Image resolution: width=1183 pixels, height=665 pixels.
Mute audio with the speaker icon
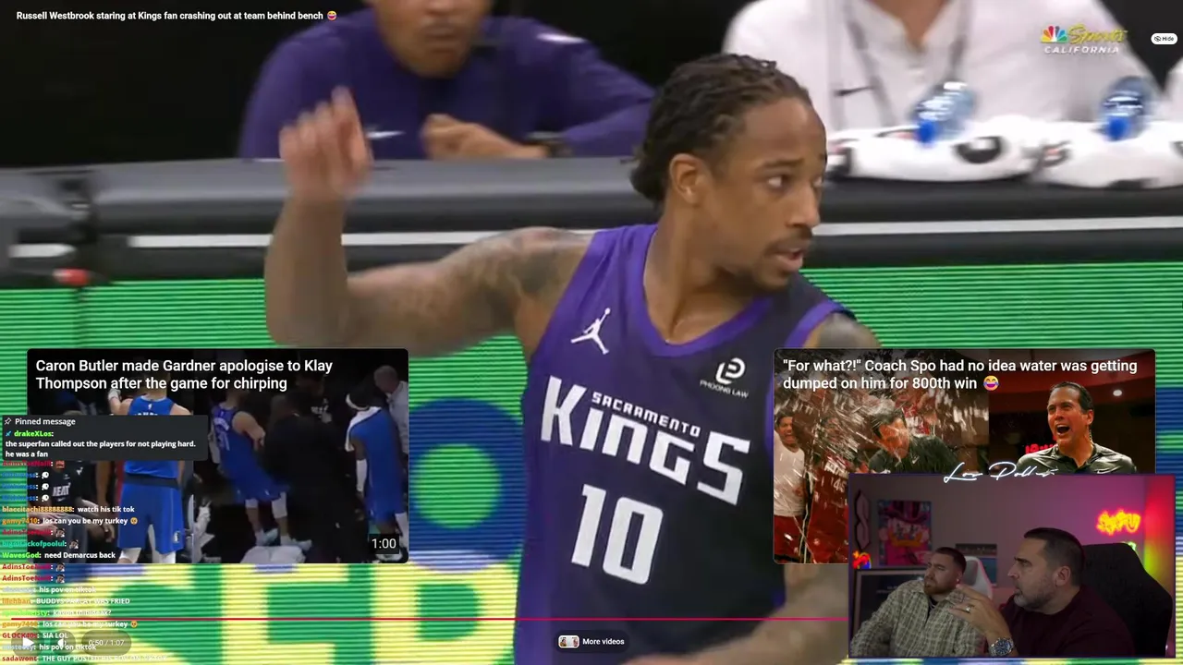coord(62,642)
